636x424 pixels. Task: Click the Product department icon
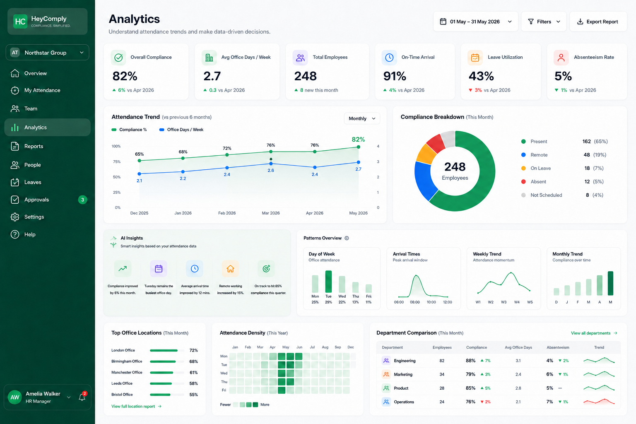(386, 388)
